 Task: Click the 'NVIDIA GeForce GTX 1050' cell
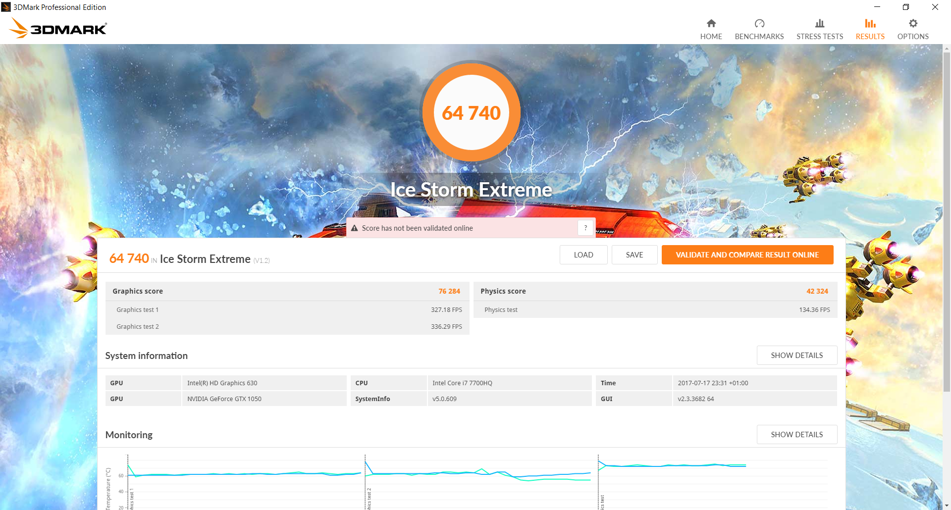tap(264, 399)
